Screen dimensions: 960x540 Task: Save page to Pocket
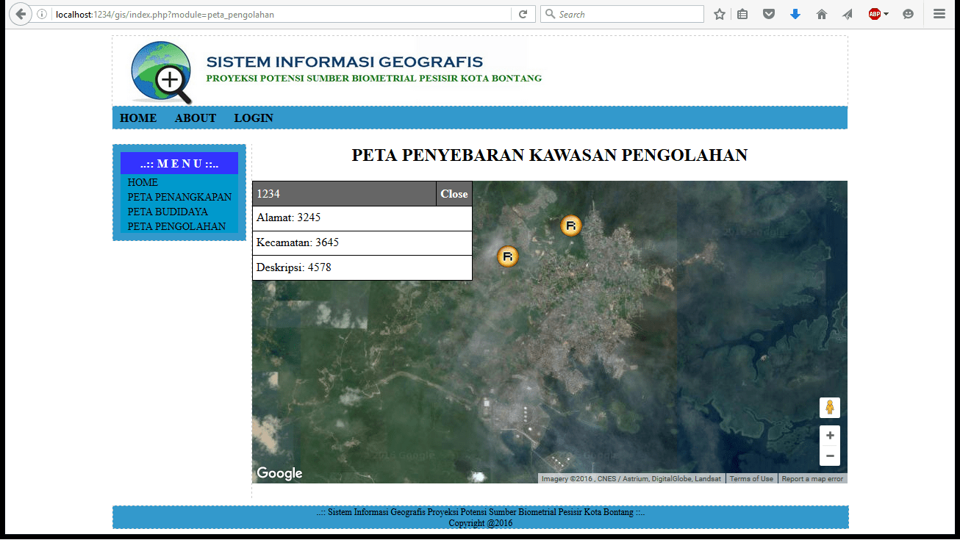click(769, 14)
